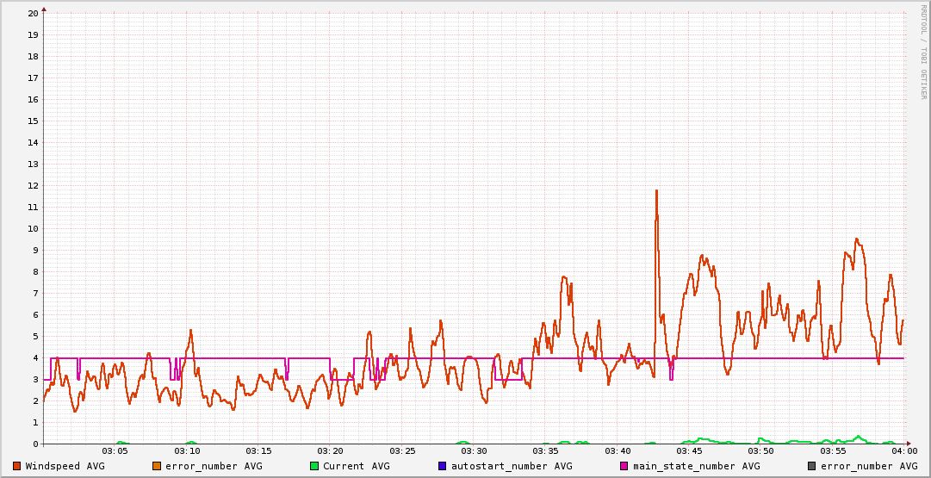Click the y-axis value 20 label
931x478 pixels.
click(x=33, y=13)
